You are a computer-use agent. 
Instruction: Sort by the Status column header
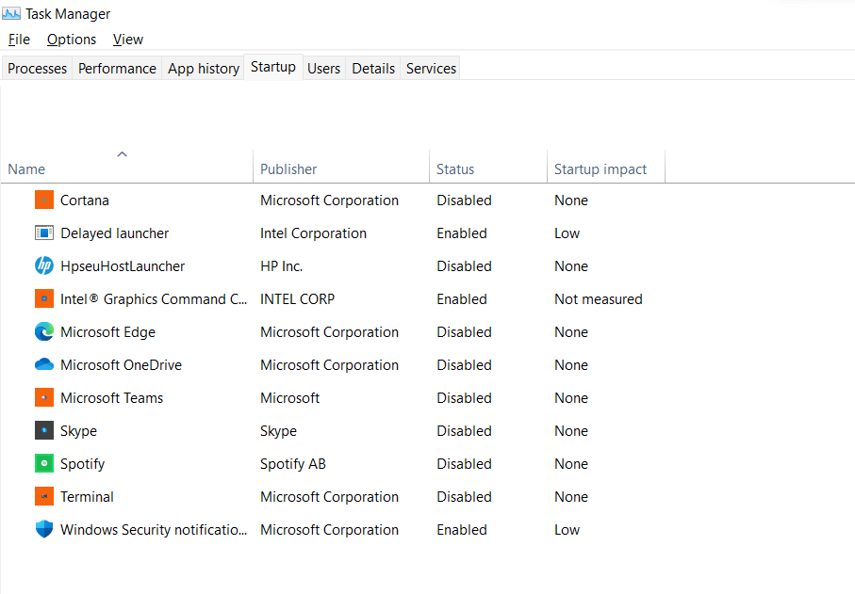pyautogui.click(x=488, y=166)
